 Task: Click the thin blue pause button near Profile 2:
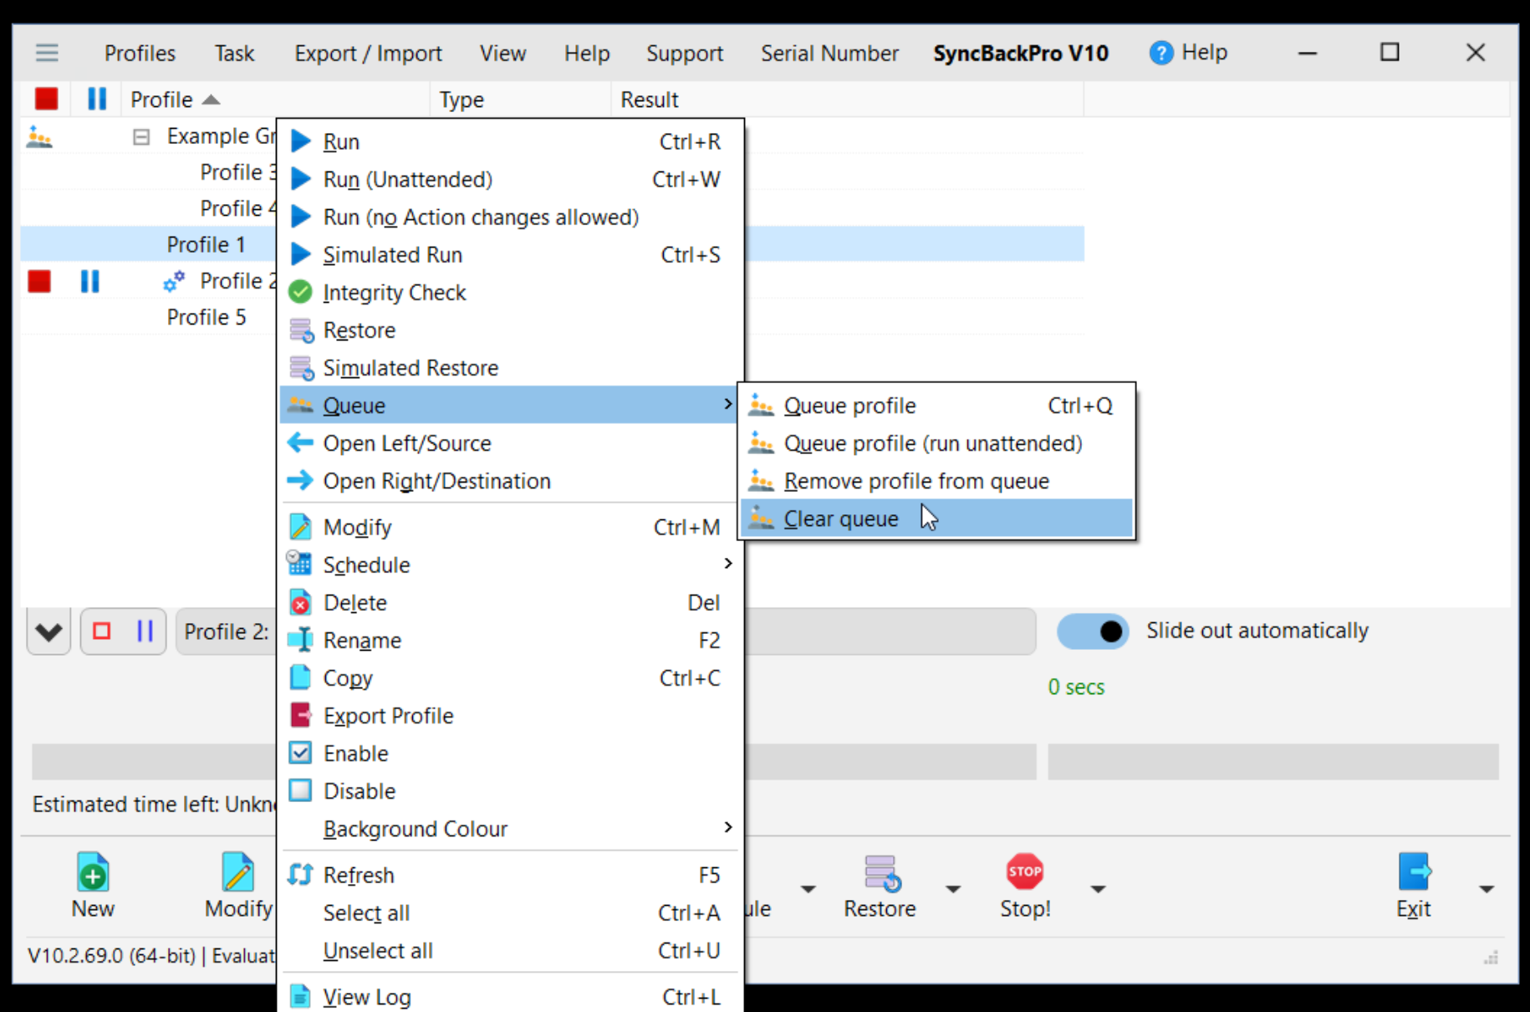coord(145,631)
